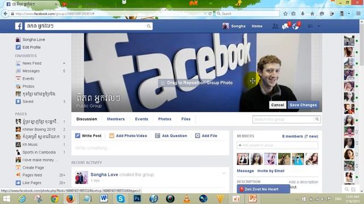This screenshot has height=204, width=364.
Task: Open Windows Start button
Action: tap(6, 199)
